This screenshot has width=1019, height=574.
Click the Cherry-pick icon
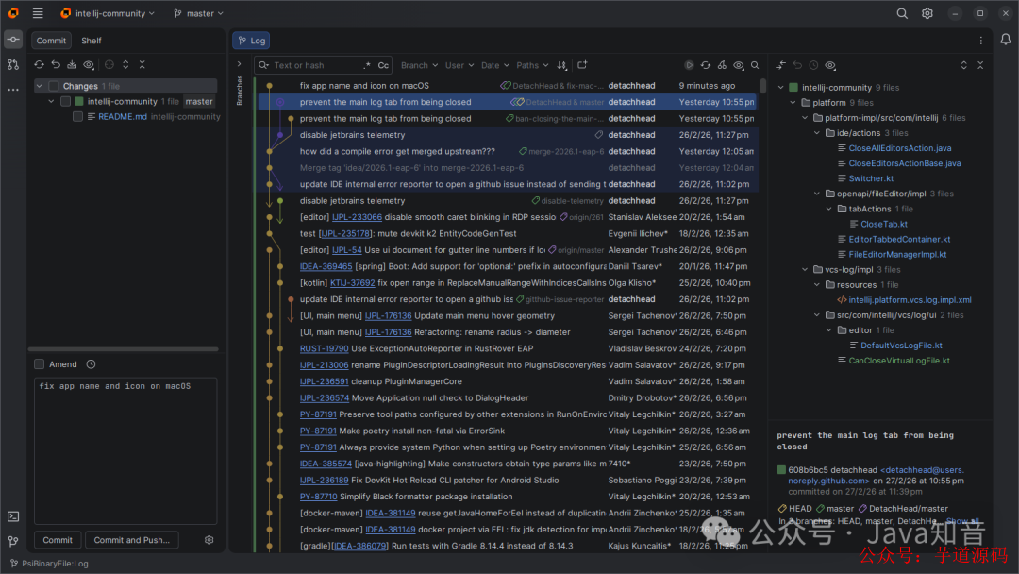pyautogui.click(x=722, y=65)
